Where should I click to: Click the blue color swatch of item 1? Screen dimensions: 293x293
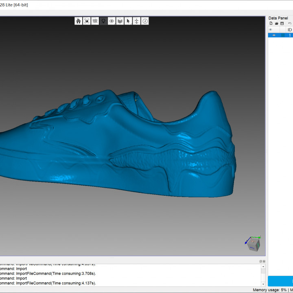[x=283, y=35]
